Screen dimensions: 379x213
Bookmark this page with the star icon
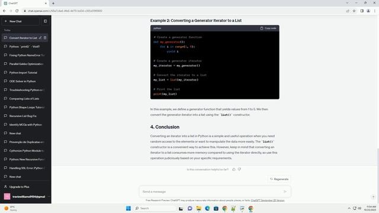point(354,11)
